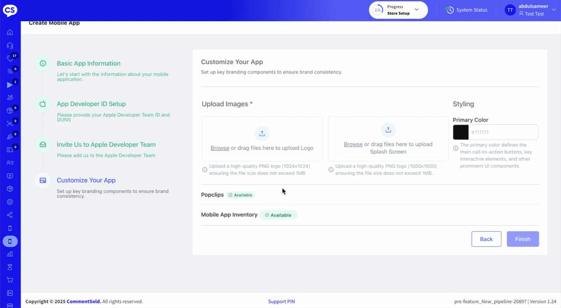Image resolution: width=561 pixels, height=308 pixels.
Task: Click the Primary Color hex input field
Action: coord(503,132)
